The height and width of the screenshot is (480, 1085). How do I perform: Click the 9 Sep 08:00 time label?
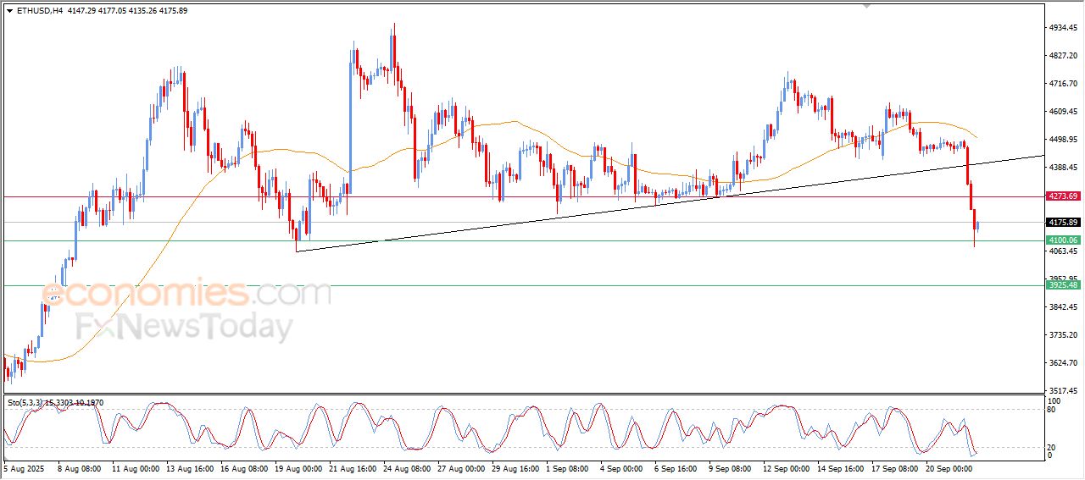point(731,467)
